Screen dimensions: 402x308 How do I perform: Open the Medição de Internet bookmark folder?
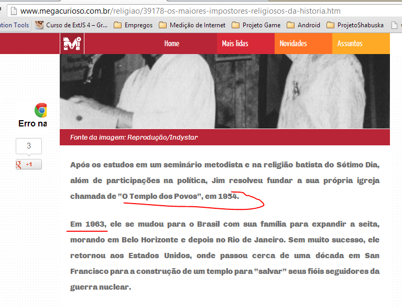pos(192,25)
